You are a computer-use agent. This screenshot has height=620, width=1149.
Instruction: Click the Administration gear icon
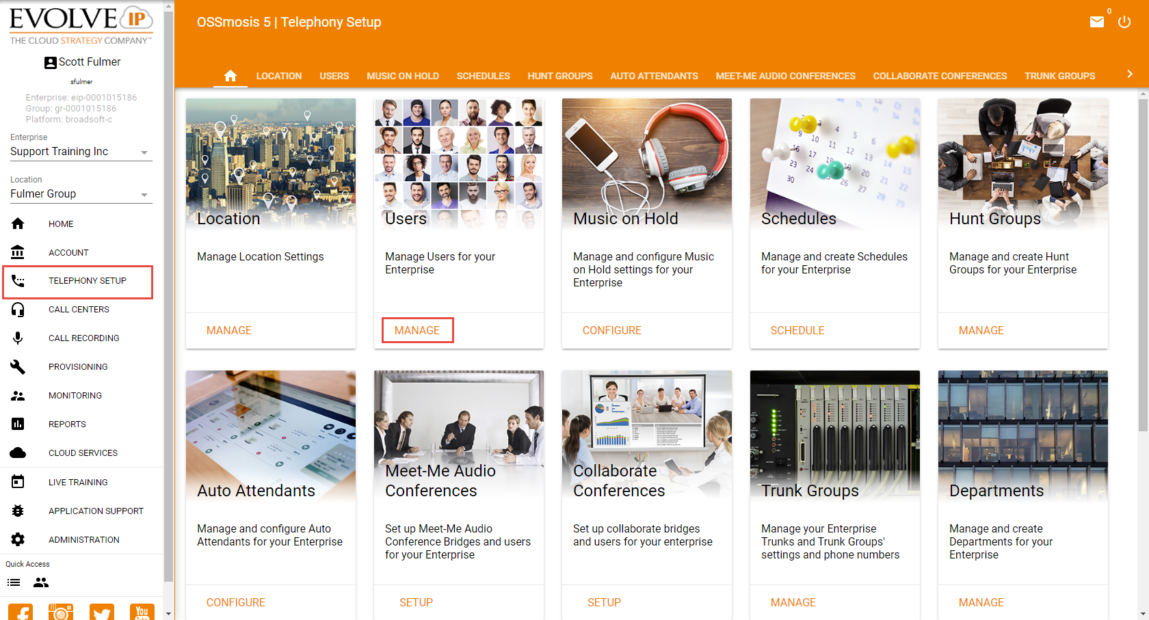(18, 539)
